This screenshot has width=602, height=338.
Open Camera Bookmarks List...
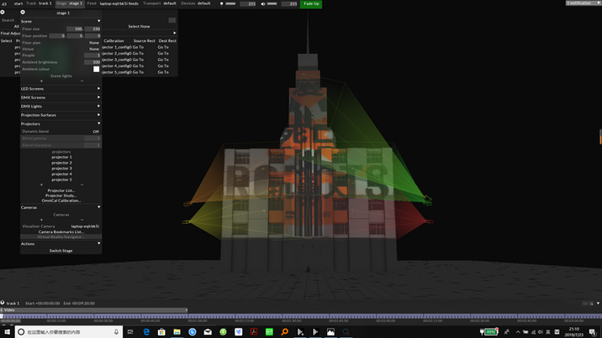pyautogui.click(x=61, y=231)
